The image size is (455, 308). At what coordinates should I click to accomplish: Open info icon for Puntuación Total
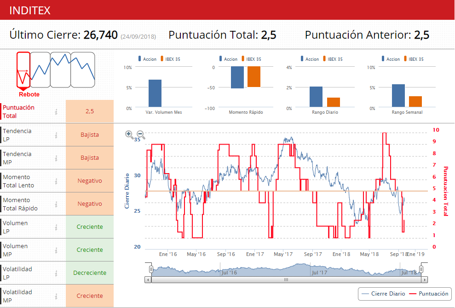coord(56,111)
